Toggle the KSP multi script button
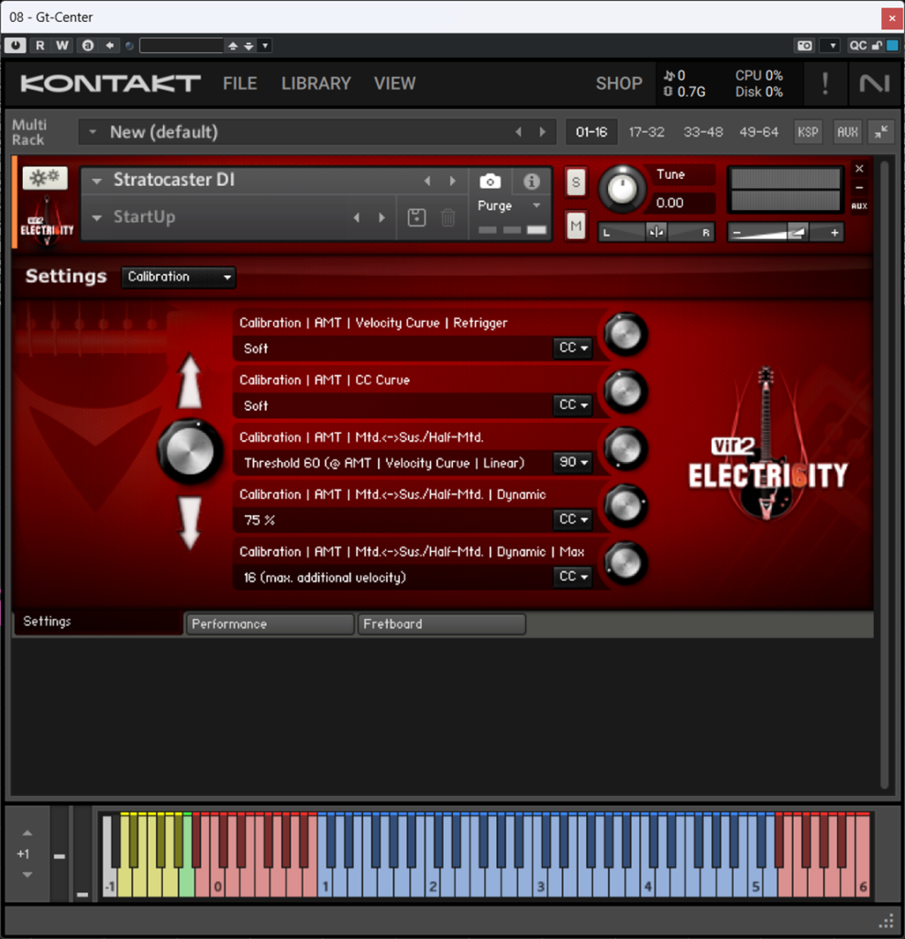 pyautogui.click(x=808, y=132)
